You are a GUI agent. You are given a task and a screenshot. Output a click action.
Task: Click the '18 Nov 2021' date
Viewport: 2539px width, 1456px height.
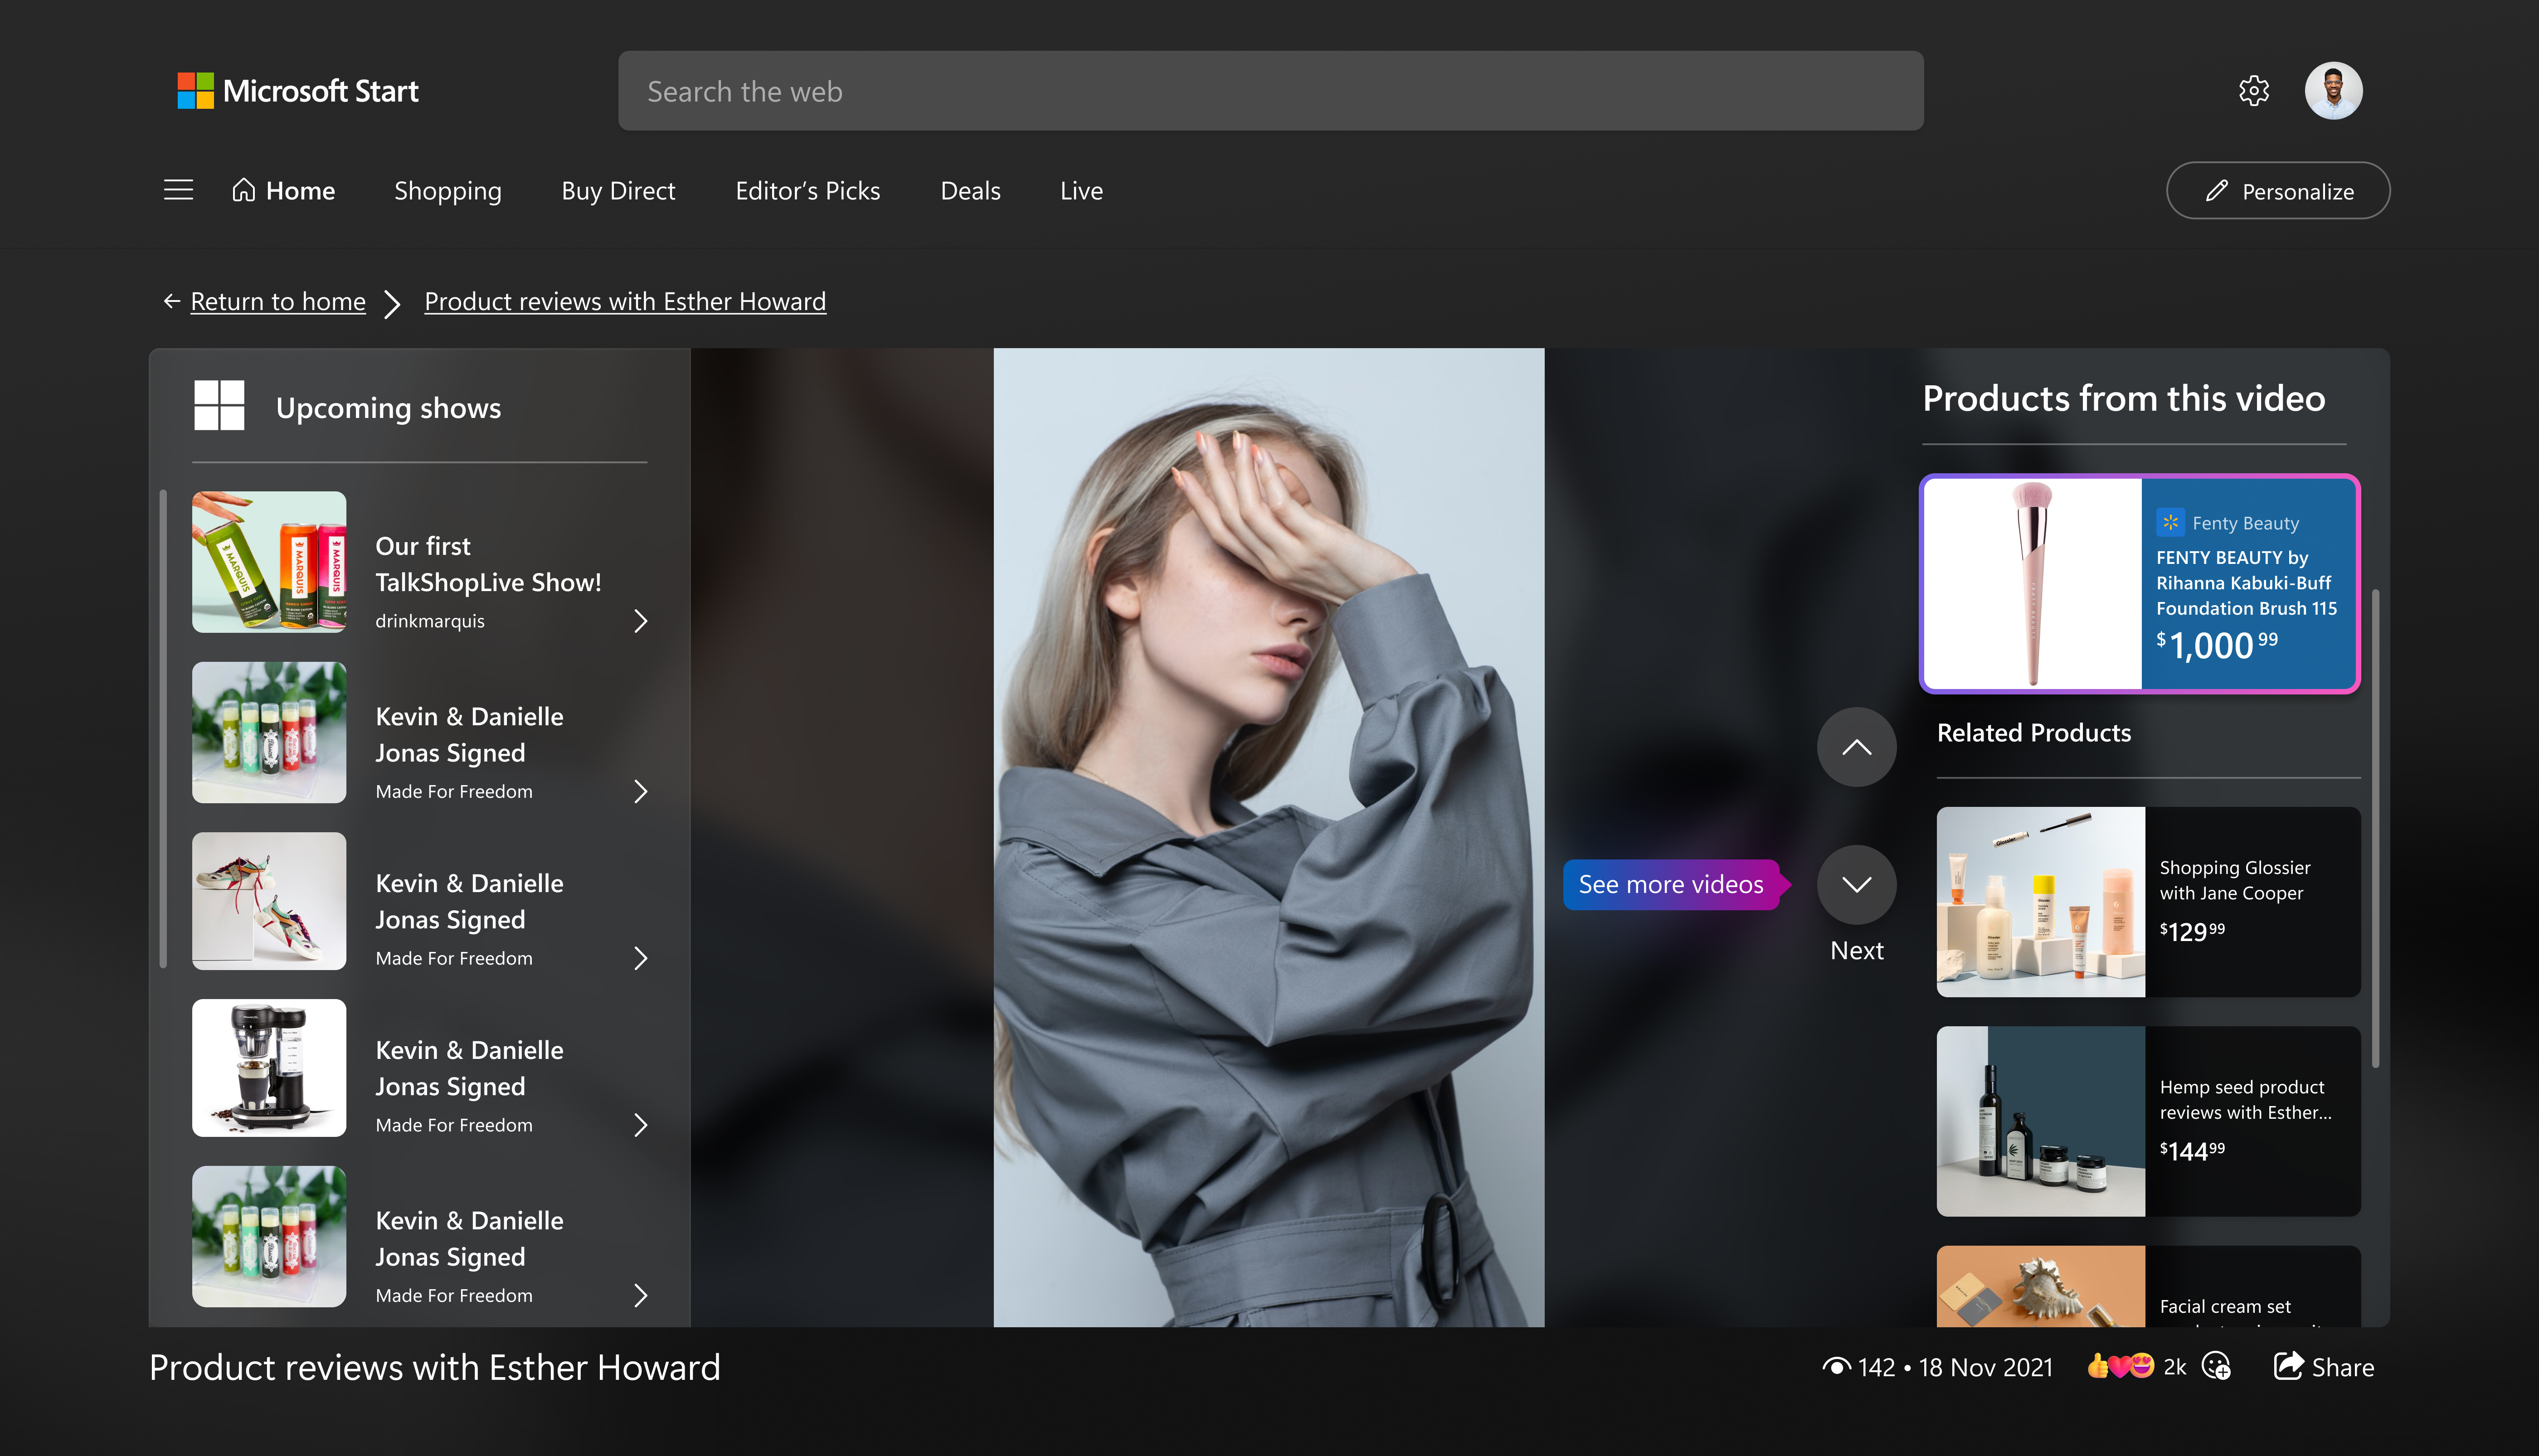1985,1367
